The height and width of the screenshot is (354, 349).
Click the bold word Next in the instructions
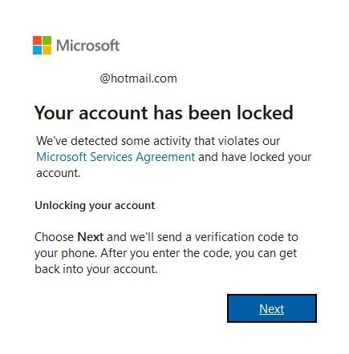tap(90, 237)
